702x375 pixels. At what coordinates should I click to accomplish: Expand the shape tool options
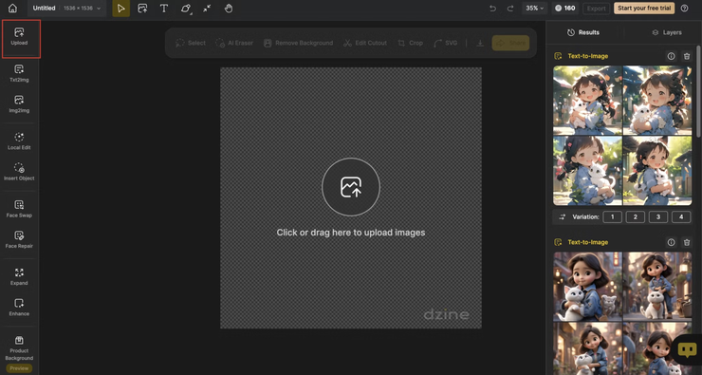(x=185, y=8)
